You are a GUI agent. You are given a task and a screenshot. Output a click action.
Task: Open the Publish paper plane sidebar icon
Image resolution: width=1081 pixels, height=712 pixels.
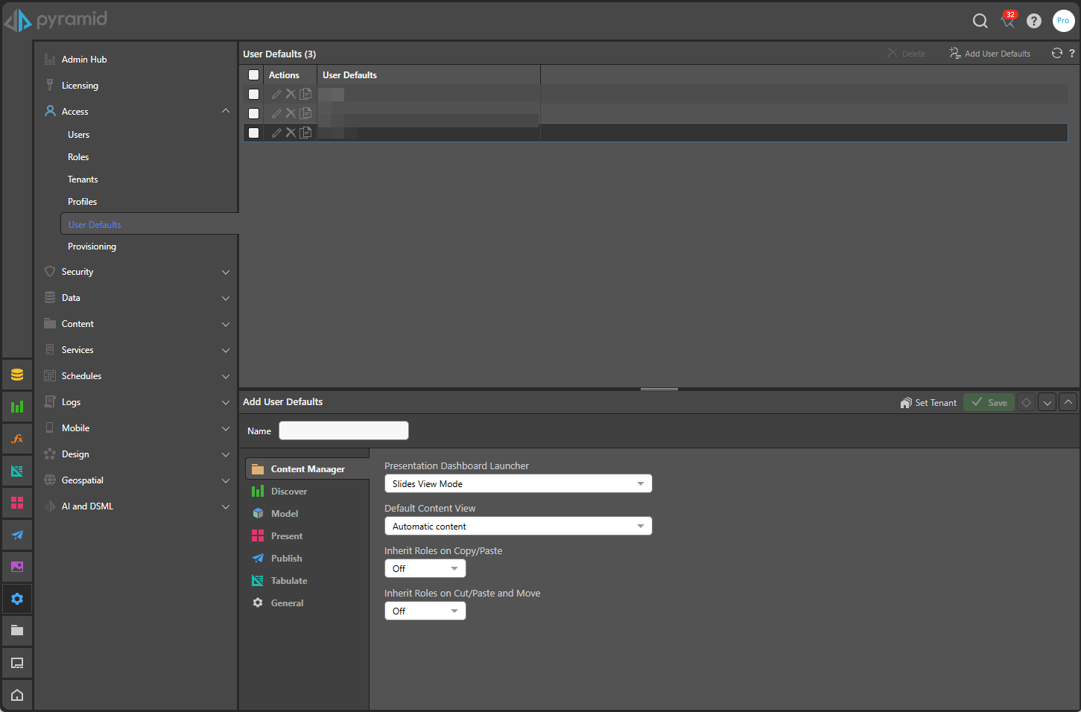click(x=17, y=535)
